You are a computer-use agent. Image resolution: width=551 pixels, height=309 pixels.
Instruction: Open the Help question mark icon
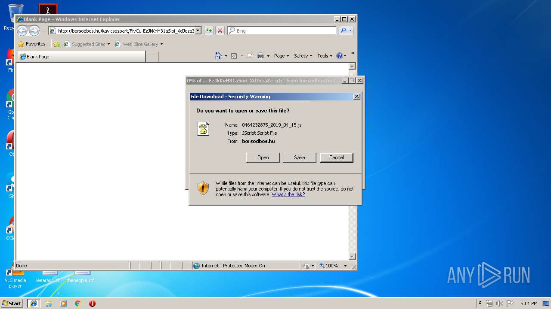pyautogui.click(x=339, y=56)
